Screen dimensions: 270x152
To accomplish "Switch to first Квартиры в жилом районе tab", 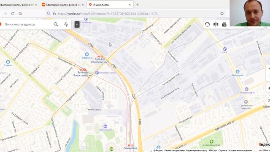I will (18, 5).
